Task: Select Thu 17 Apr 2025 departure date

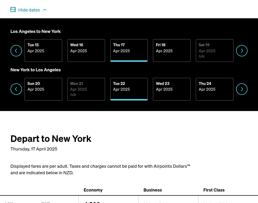Action: (129, 50)
